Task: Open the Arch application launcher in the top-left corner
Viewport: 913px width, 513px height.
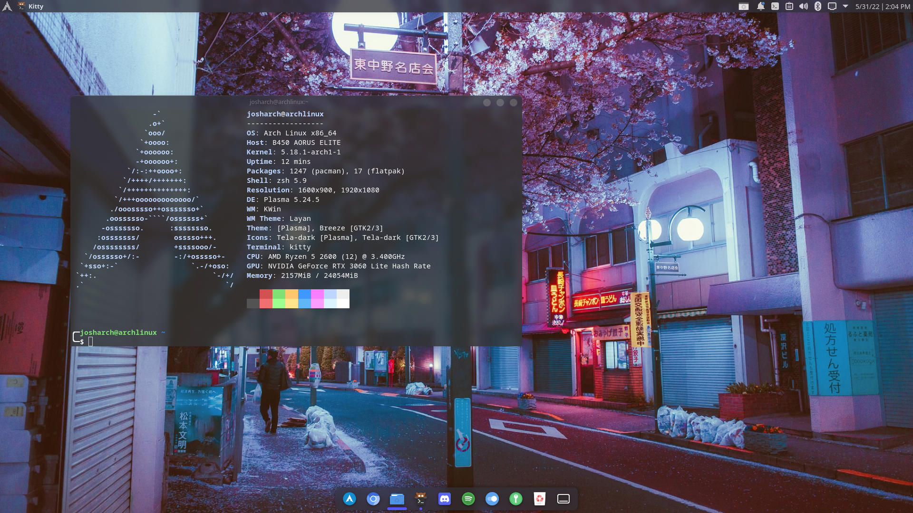Action: click(x=7, y=6)
